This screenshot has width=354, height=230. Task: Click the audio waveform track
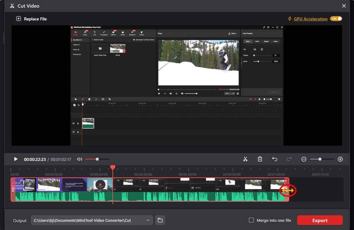click(150, 196)
